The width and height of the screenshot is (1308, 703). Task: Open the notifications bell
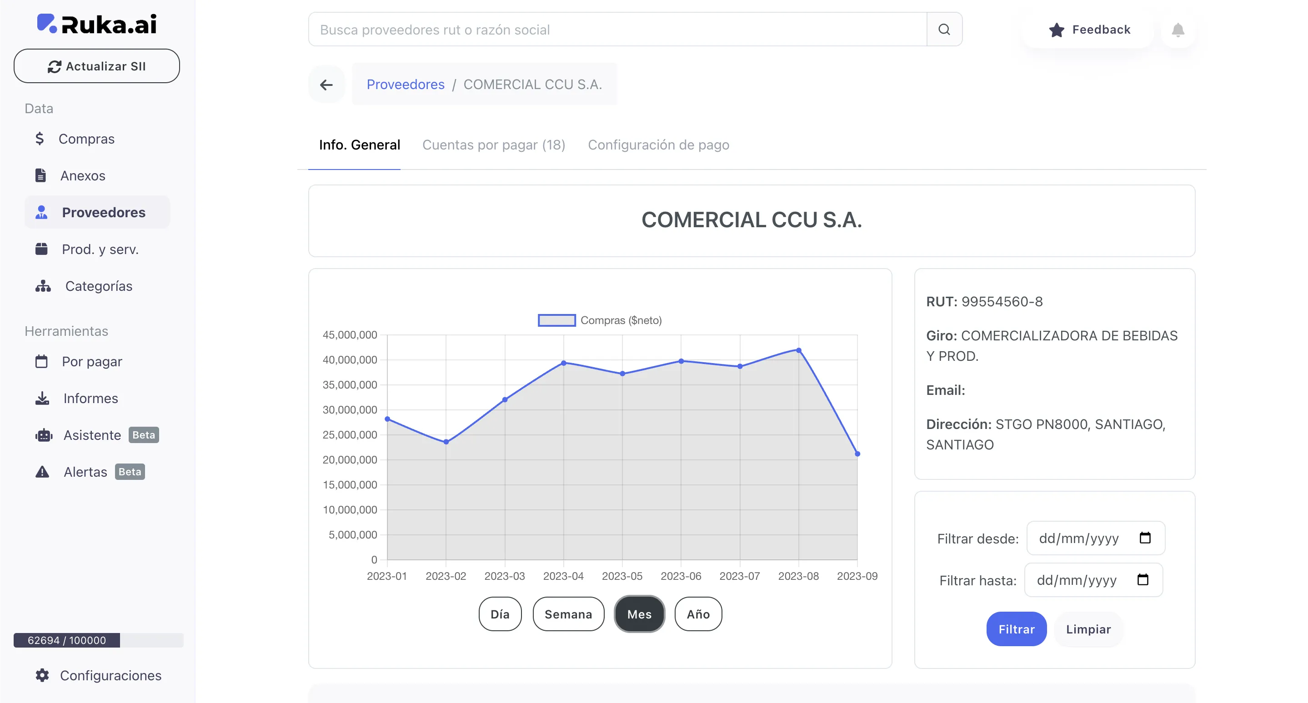point(1178,30)
